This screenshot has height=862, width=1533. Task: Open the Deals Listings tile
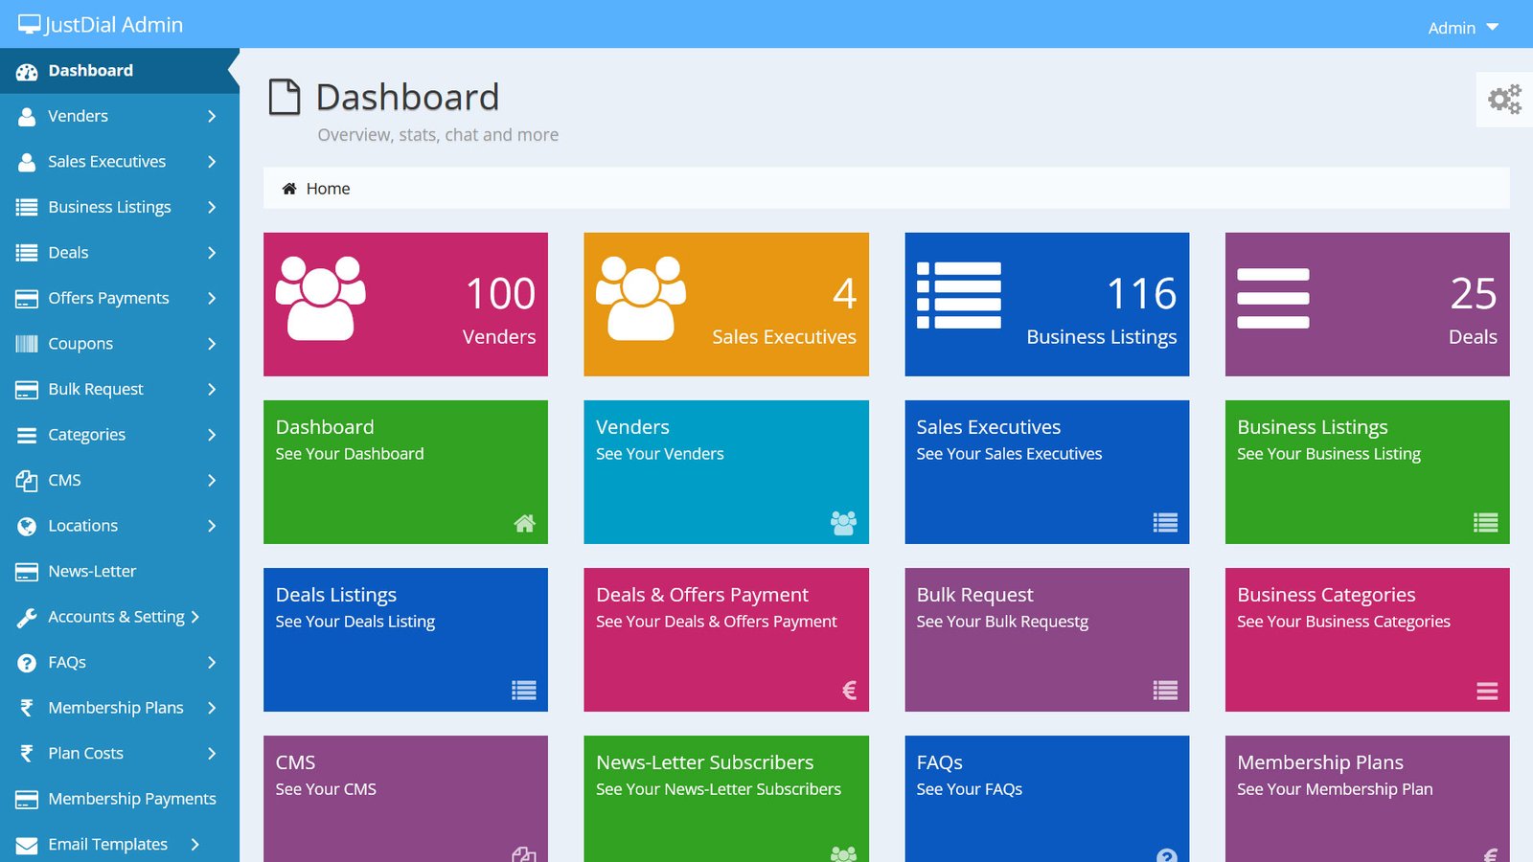405,640
